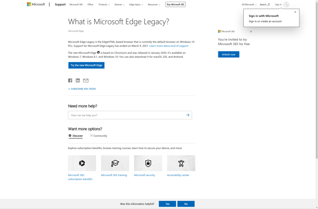Open Search with the magnifier icon
318x209 pixels.
(264, 4)
